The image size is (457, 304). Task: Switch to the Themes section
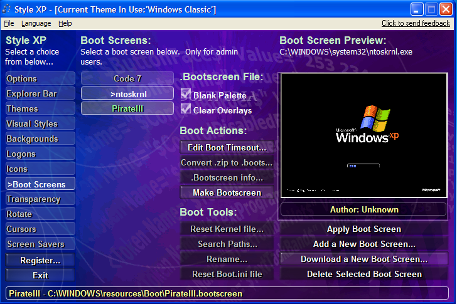[40, 108]
